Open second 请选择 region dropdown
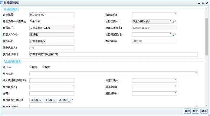This screenshot has height=116, width=210. tap(50, 100)
